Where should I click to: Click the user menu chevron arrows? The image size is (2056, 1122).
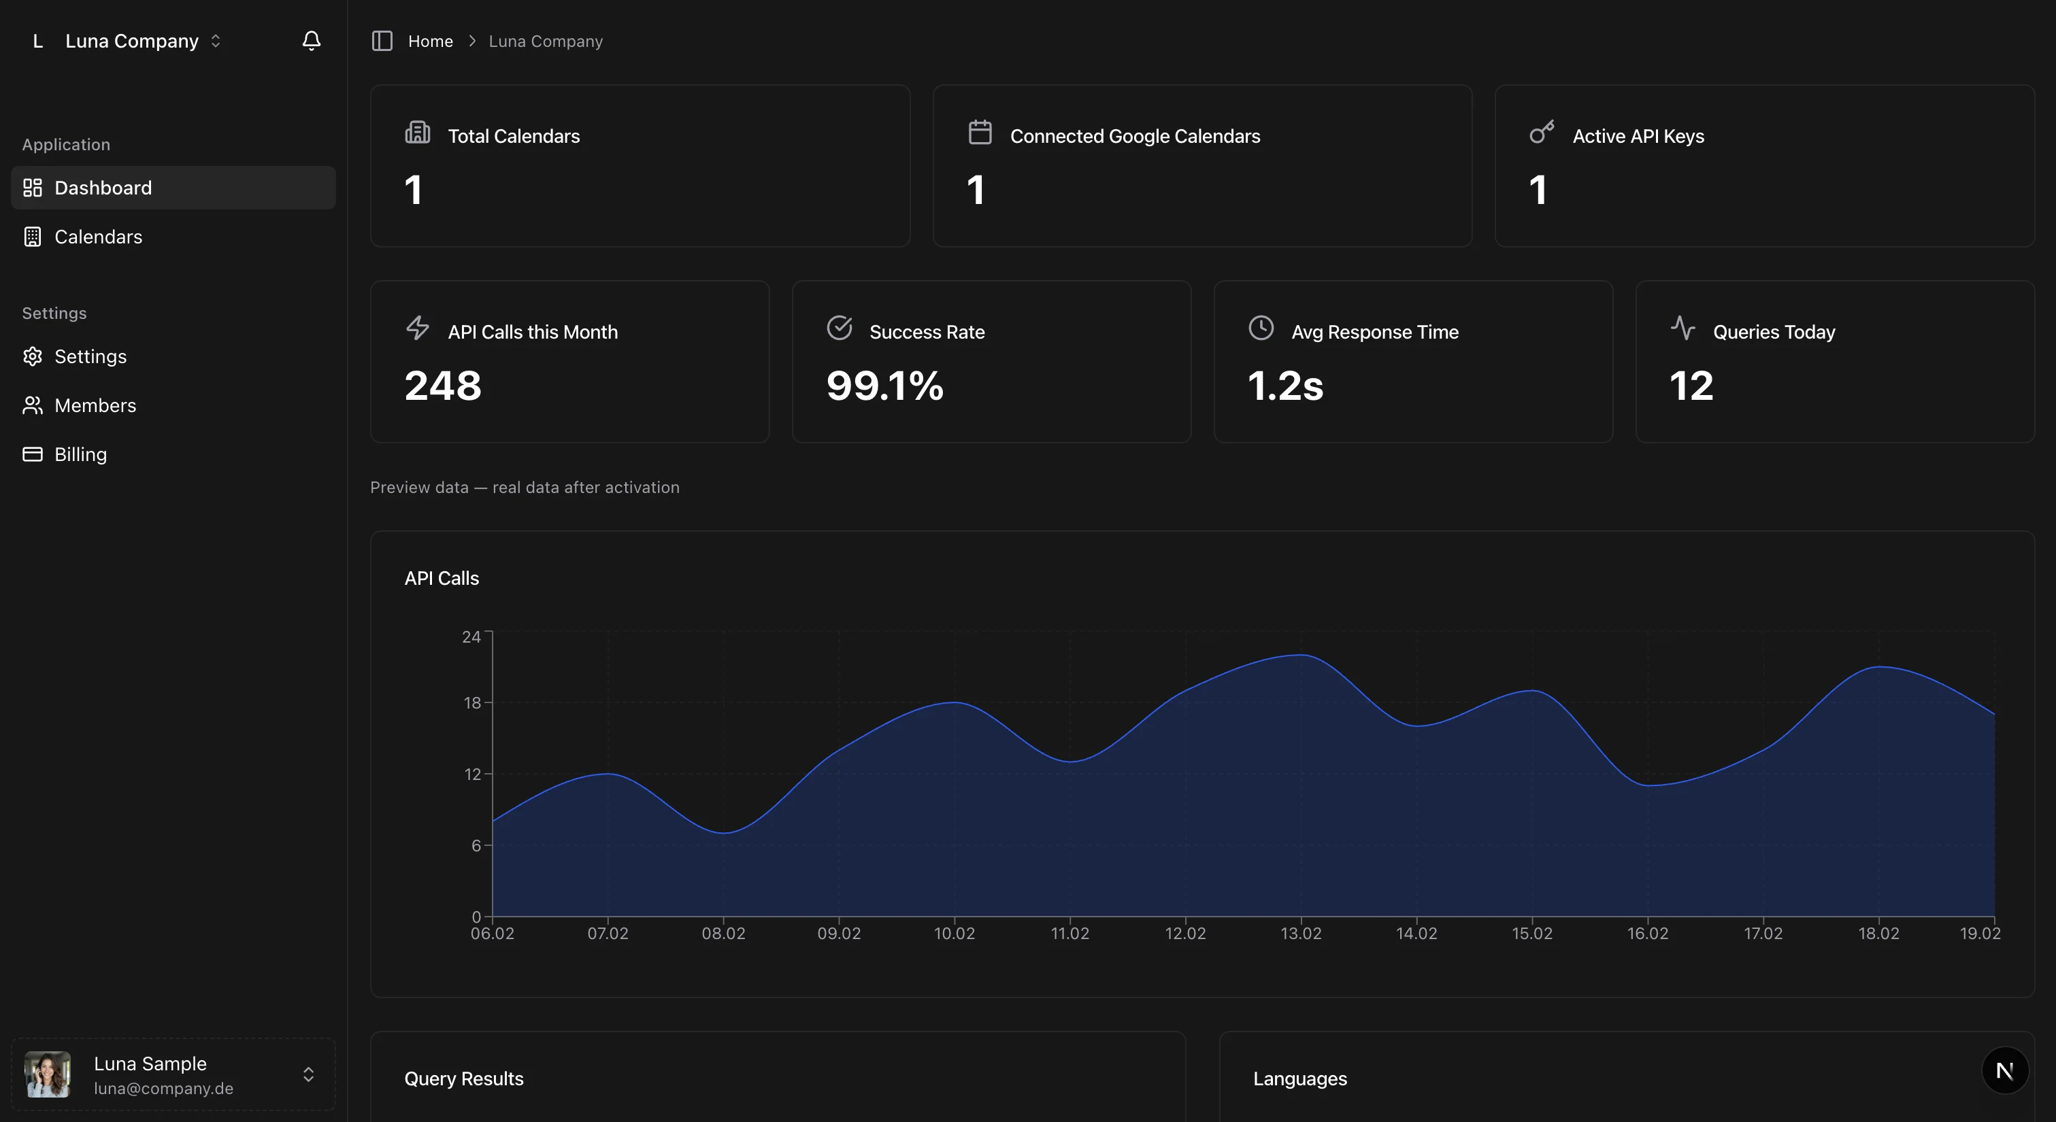click(x=309, y=1074)
